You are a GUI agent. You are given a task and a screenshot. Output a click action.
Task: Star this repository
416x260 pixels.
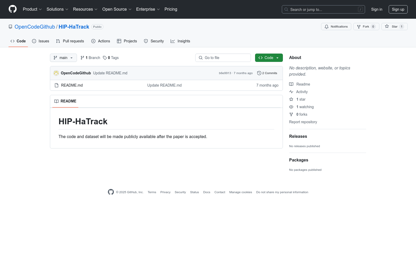coord(394,27)
